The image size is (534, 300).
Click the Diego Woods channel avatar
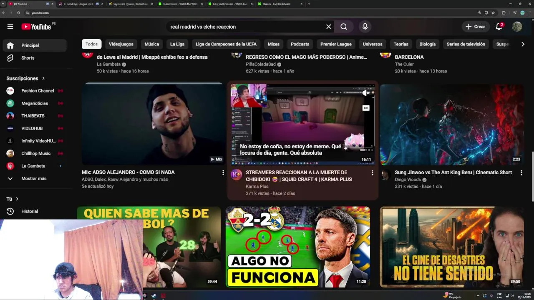[385, 175]
